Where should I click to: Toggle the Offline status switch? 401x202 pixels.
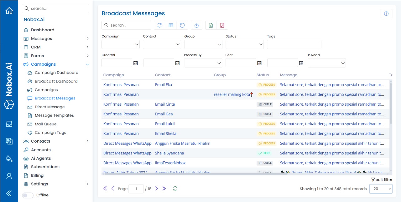point(28,195)
